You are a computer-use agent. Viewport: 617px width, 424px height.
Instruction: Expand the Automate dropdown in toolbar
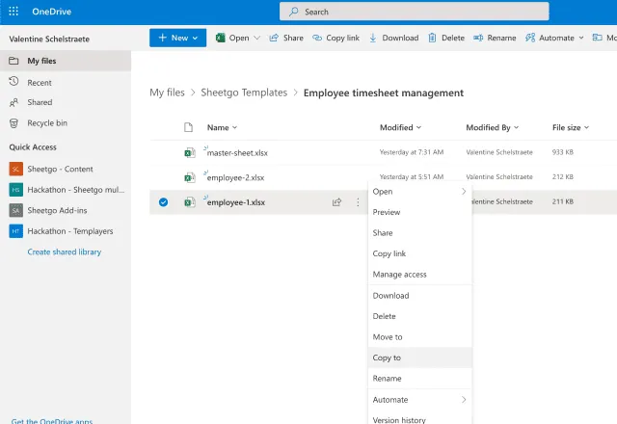pos(581,38)
